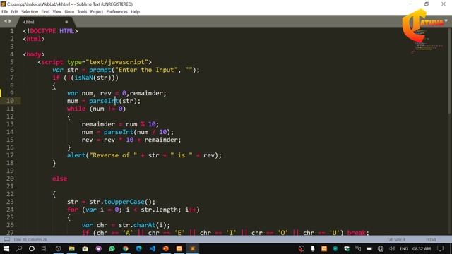Open the Edit menu
The width and height of the screenshot is (452, 254).
[x=14, y=12]
